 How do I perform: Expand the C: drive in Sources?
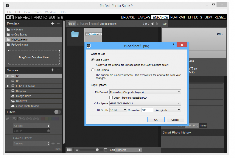pyautogui.click(x=8, y=76)
